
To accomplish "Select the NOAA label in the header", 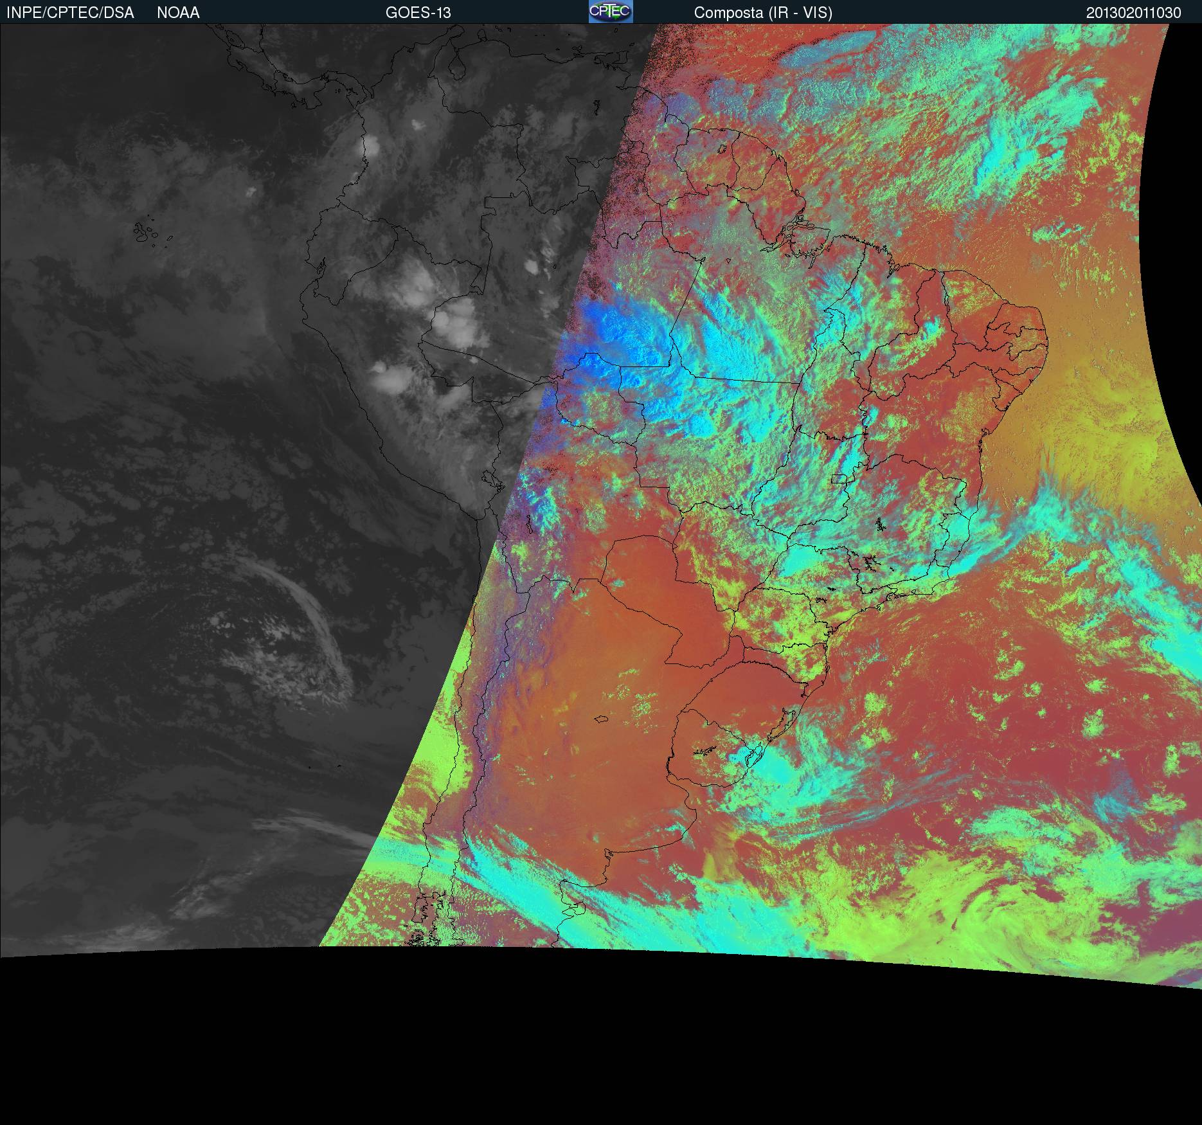I will click(178, 13).
